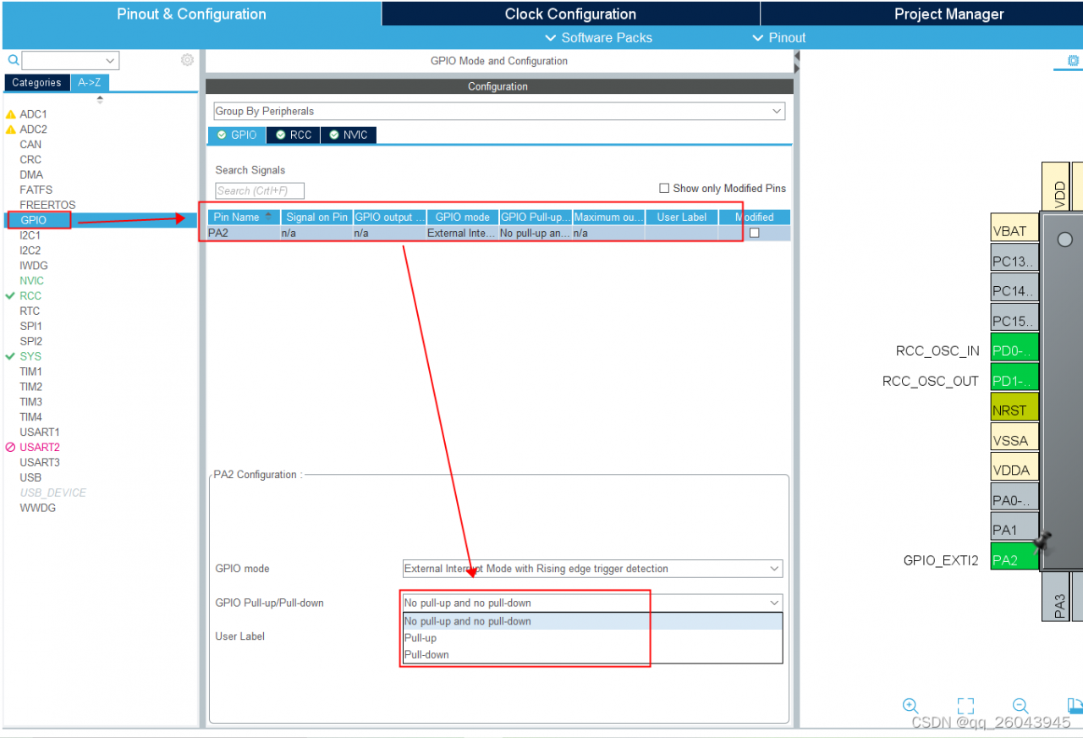
Task: Open the RCC configuration sub-tab
Action: [294, 135]
